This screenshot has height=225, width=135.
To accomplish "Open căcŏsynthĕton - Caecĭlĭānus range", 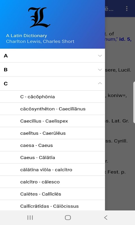I will coord(52,109).
